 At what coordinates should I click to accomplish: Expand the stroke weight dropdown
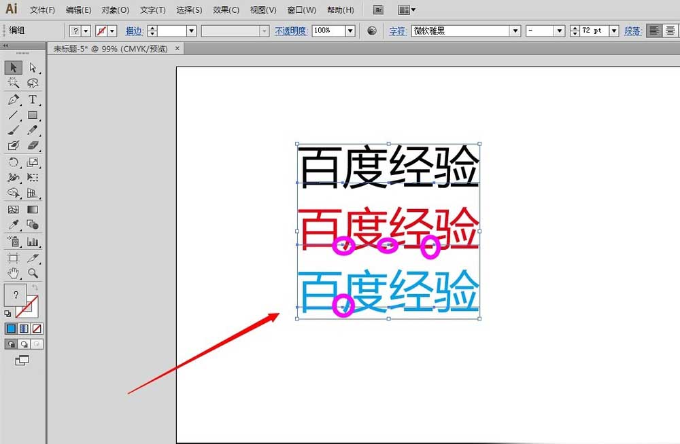click(192, 31)
